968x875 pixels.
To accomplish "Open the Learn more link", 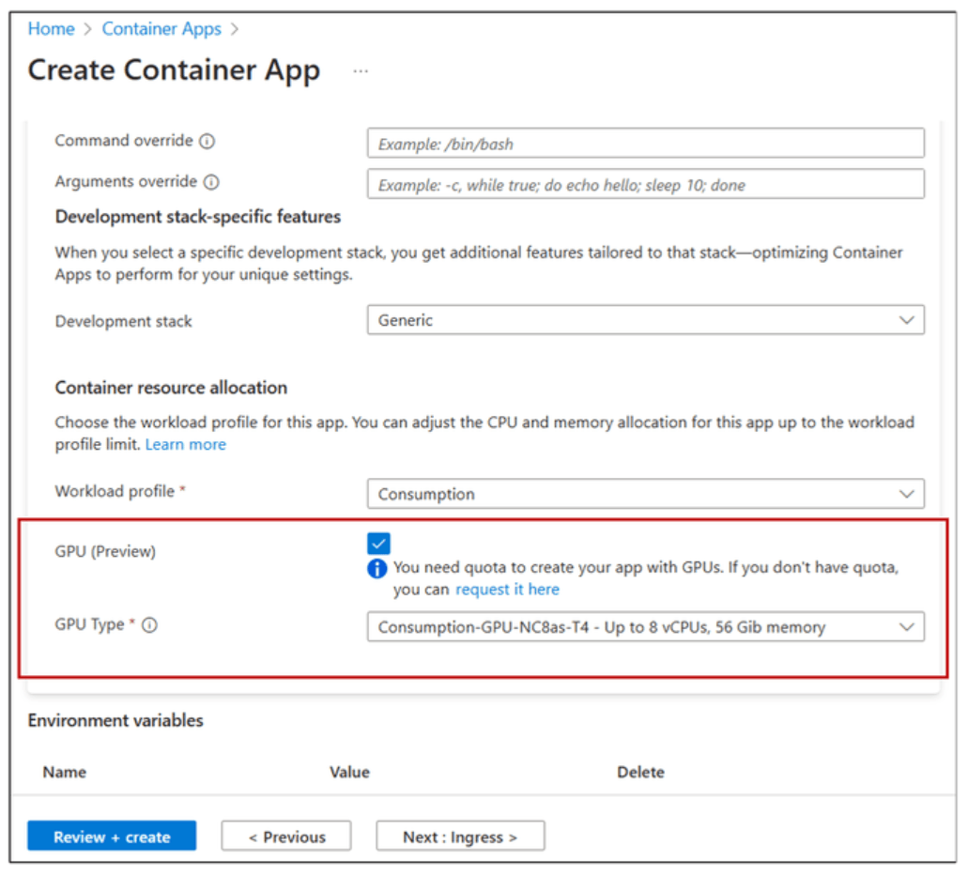I will (x=185, y=443).
